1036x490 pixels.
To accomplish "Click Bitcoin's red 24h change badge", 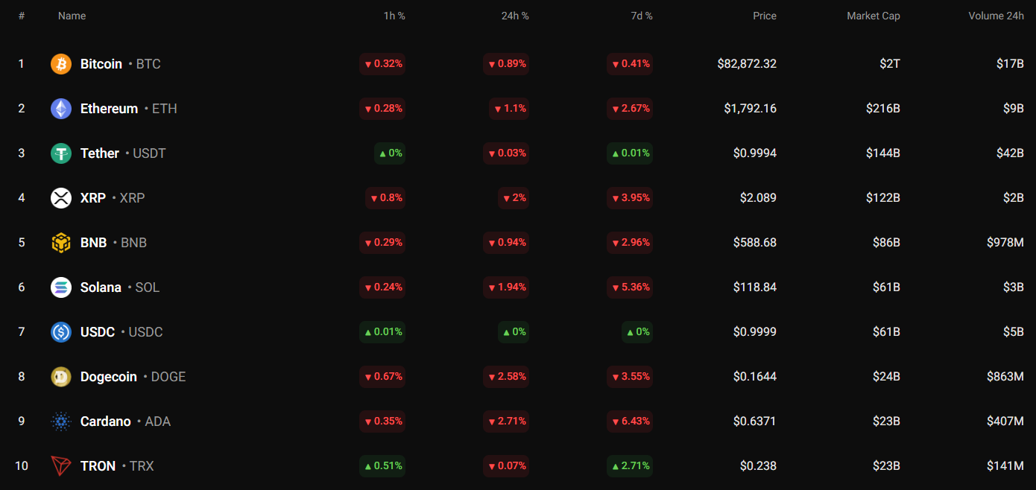I will click(x=507, y=64).
